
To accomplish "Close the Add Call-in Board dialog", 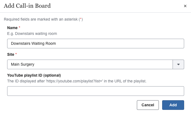I will click(185, 6).
